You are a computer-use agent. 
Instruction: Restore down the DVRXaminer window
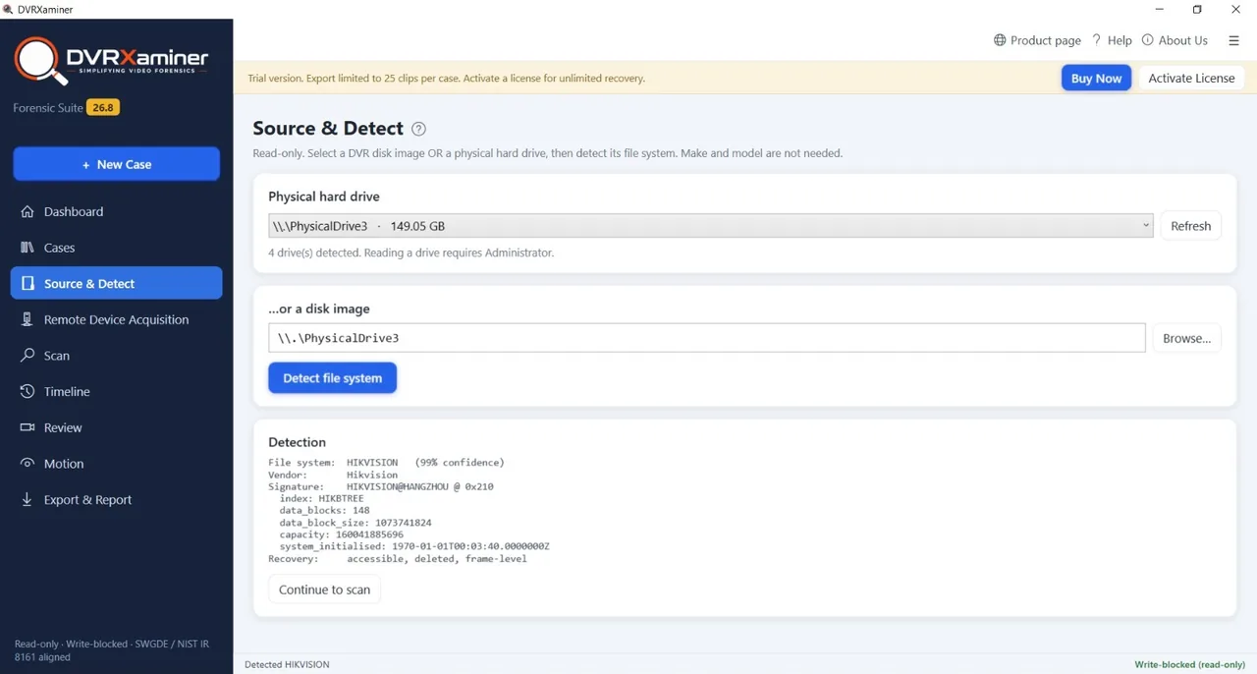coord(1197,9)
